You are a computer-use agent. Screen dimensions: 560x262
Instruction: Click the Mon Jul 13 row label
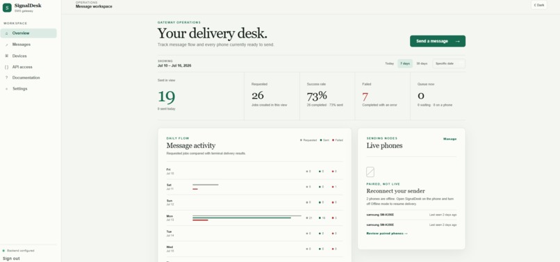coord(170,218)
